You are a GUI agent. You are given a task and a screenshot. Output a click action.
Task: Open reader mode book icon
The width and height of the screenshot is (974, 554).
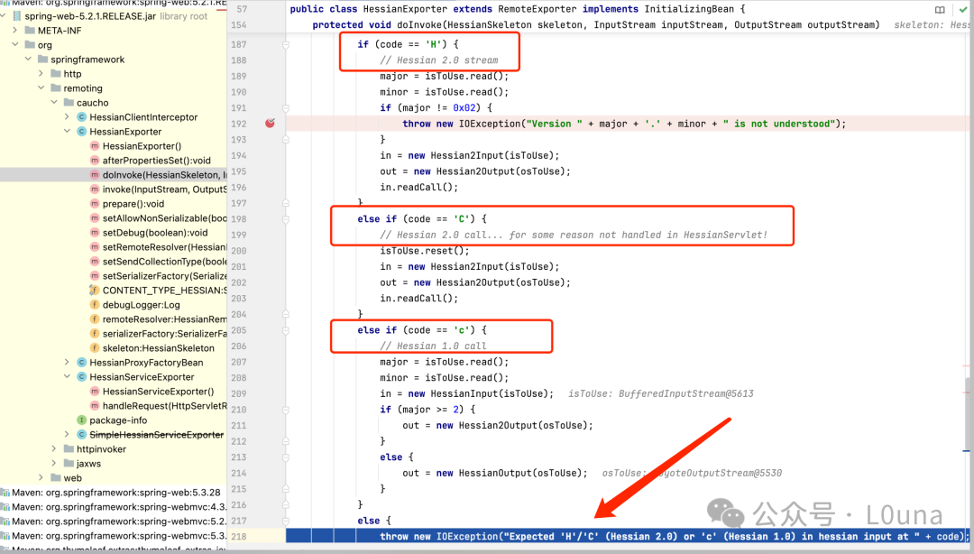coord(940,9)
